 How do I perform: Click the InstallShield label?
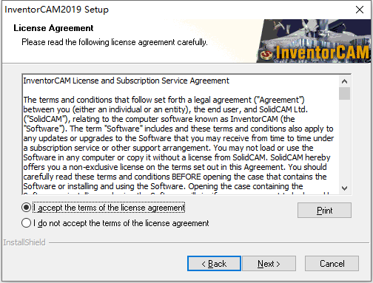point(24,242)
